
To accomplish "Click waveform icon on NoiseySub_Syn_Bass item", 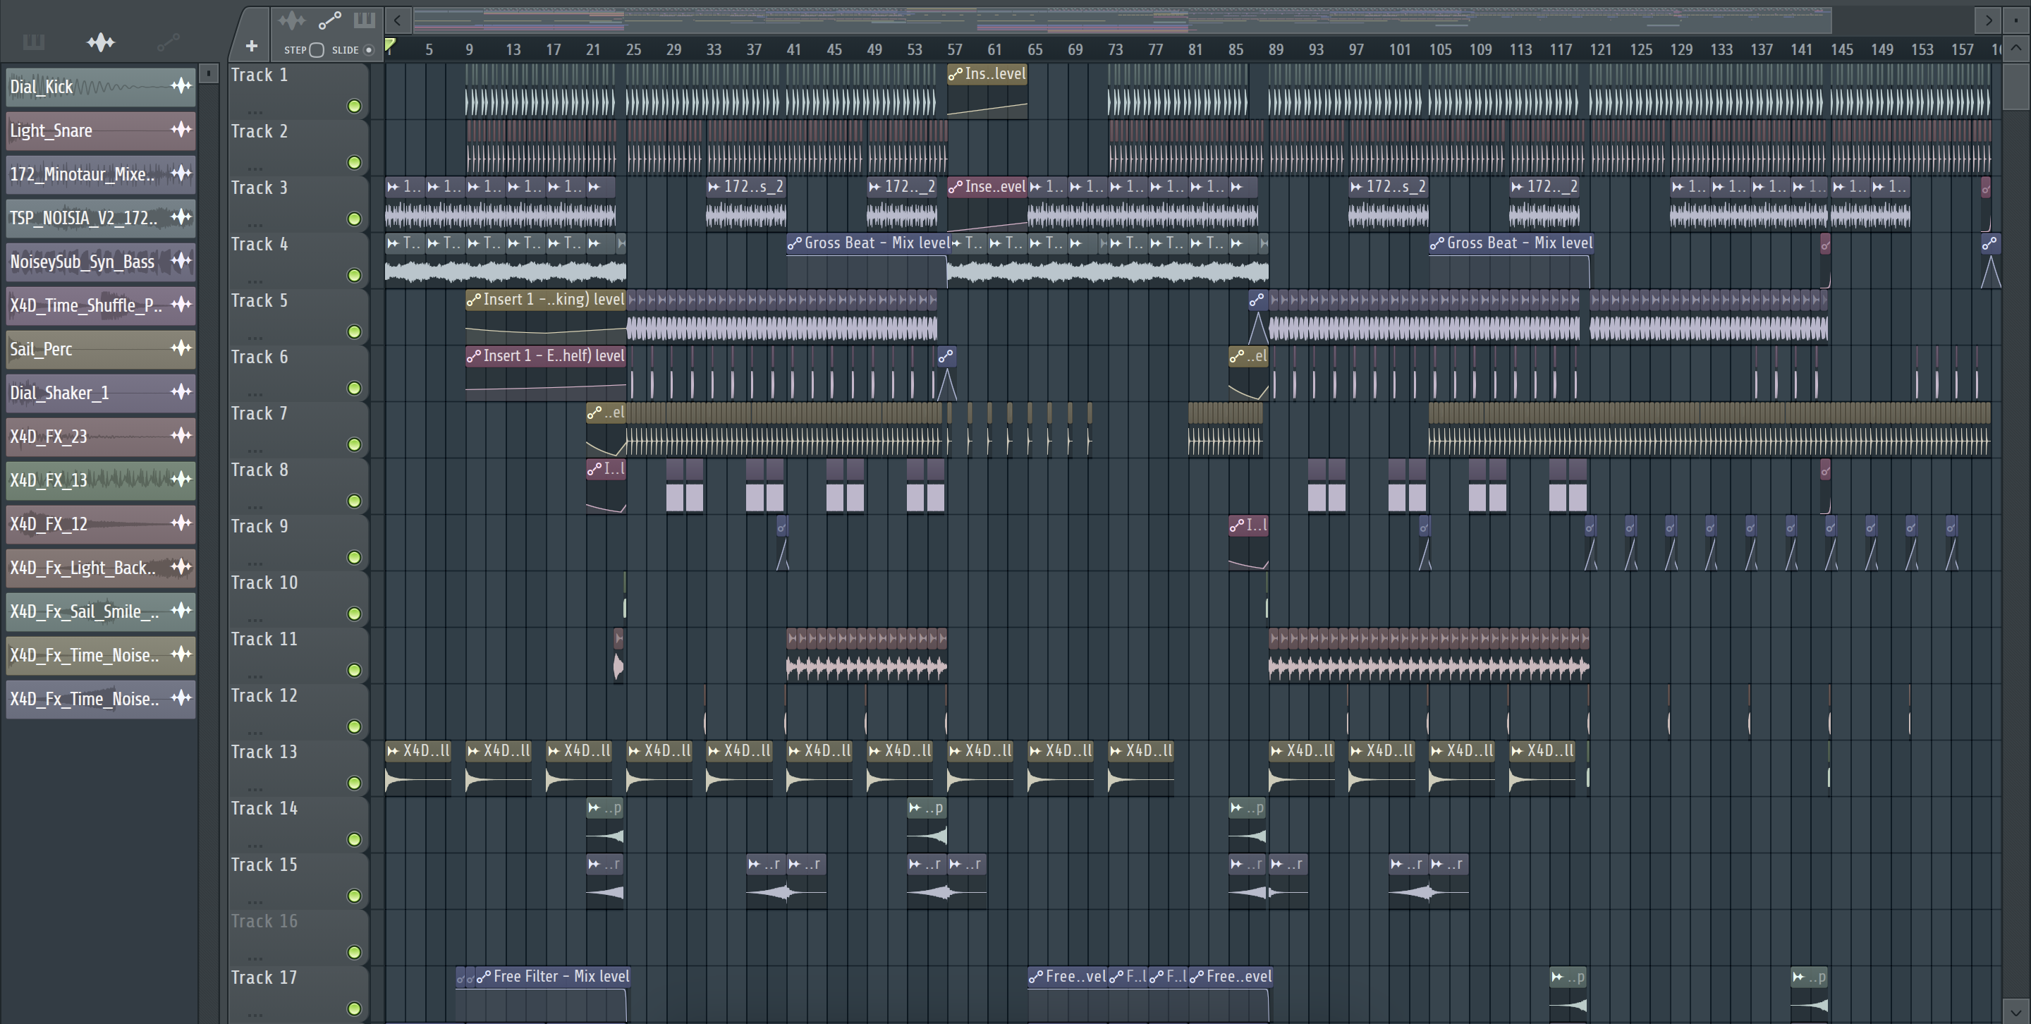I will point(181,260).
